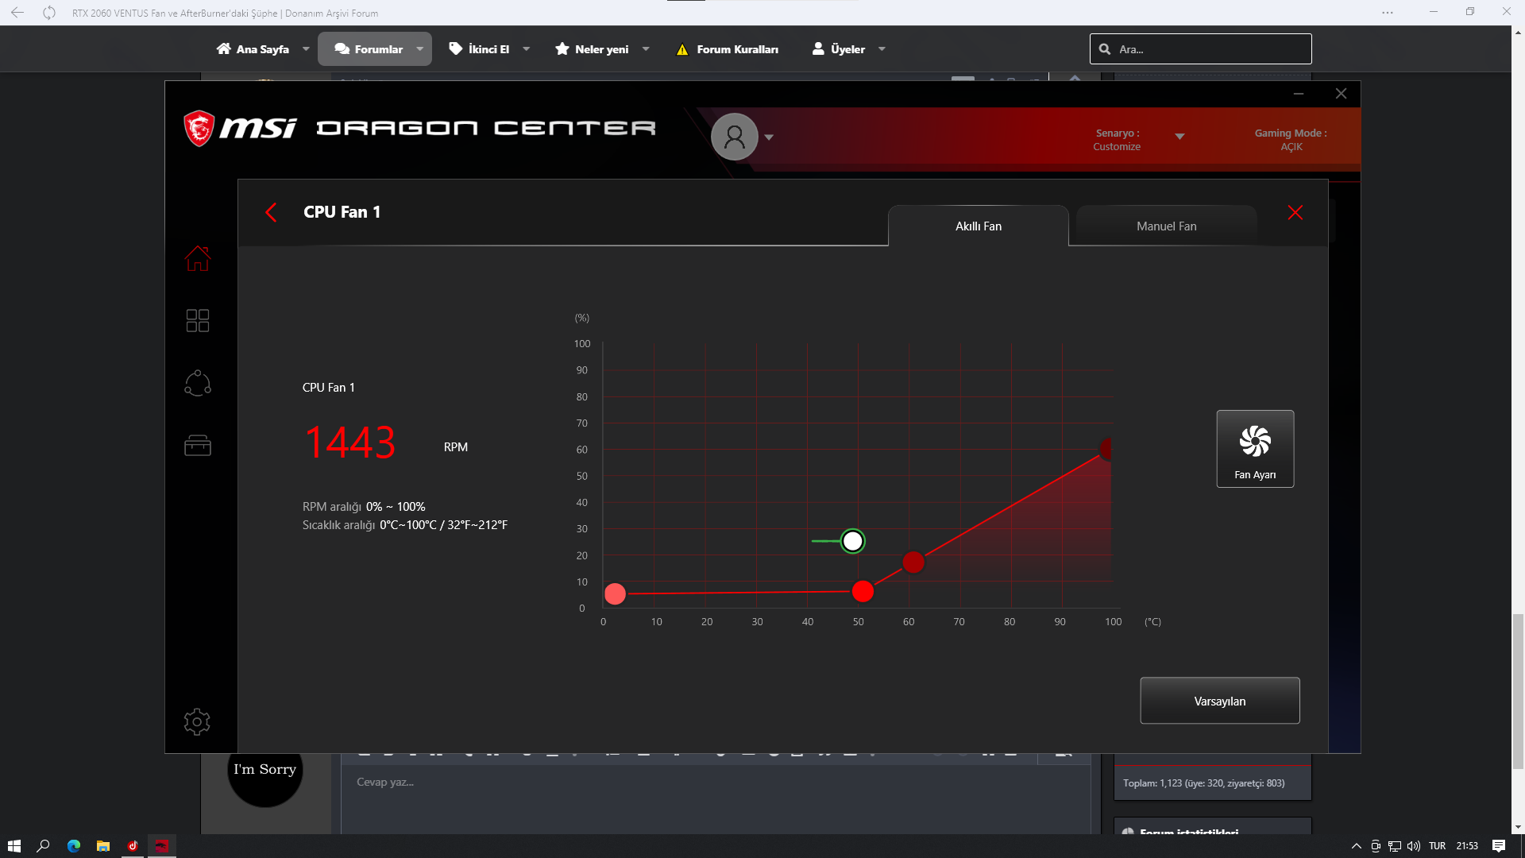
Task: Click the TUR keyboard language indicator
Action: (1438, 846)
